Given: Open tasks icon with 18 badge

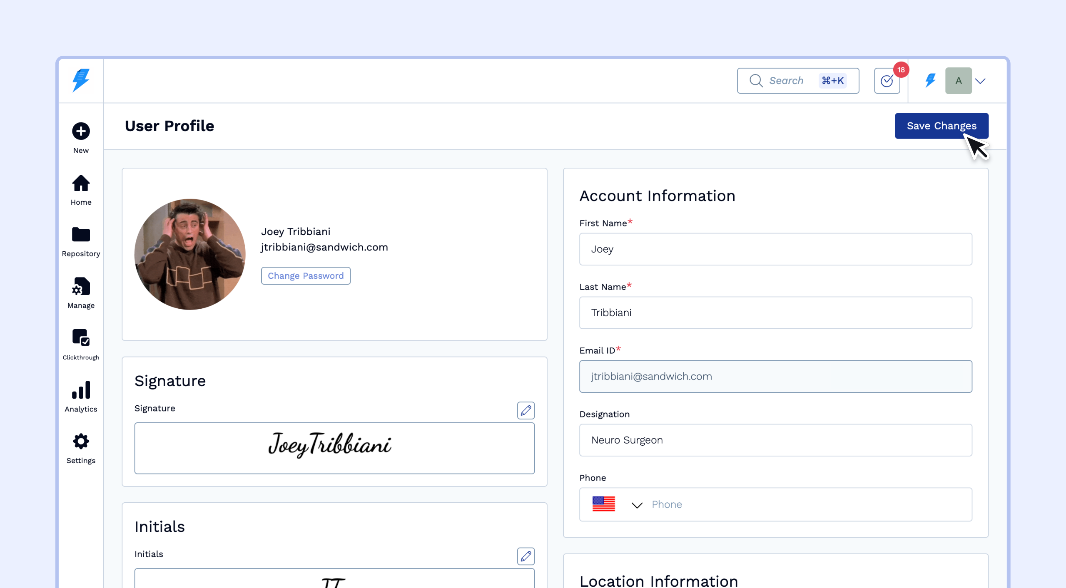Looking at the screenshot, I should pyautogui.click(x=887, y=81).
